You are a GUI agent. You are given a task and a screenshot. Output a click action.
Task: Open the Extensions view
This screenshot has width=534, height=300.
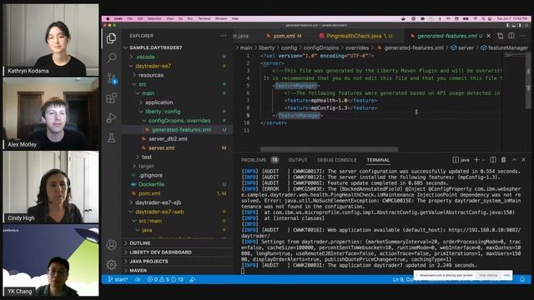click(111, 98)
